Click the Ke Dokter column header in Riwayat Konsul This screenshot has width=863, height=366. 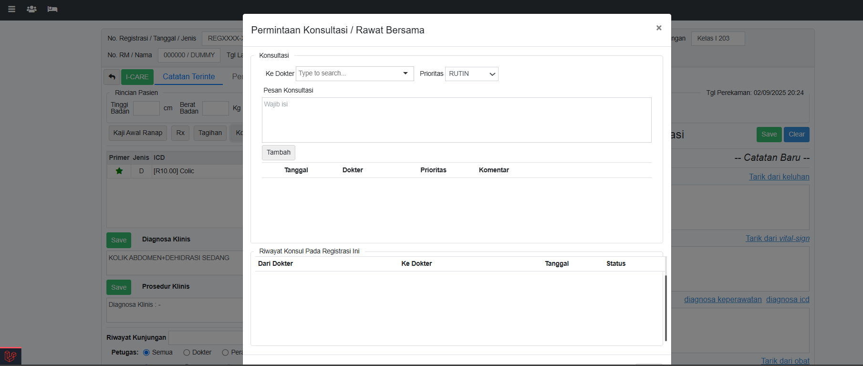click(x=416, y=264)
